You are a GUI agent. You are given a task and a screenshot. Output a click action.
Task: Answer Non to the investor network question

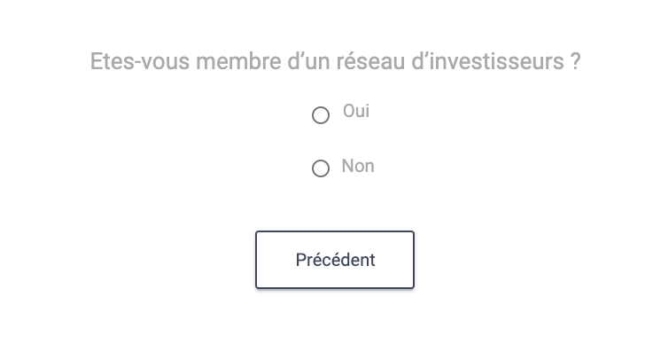[x=321, y=168]
